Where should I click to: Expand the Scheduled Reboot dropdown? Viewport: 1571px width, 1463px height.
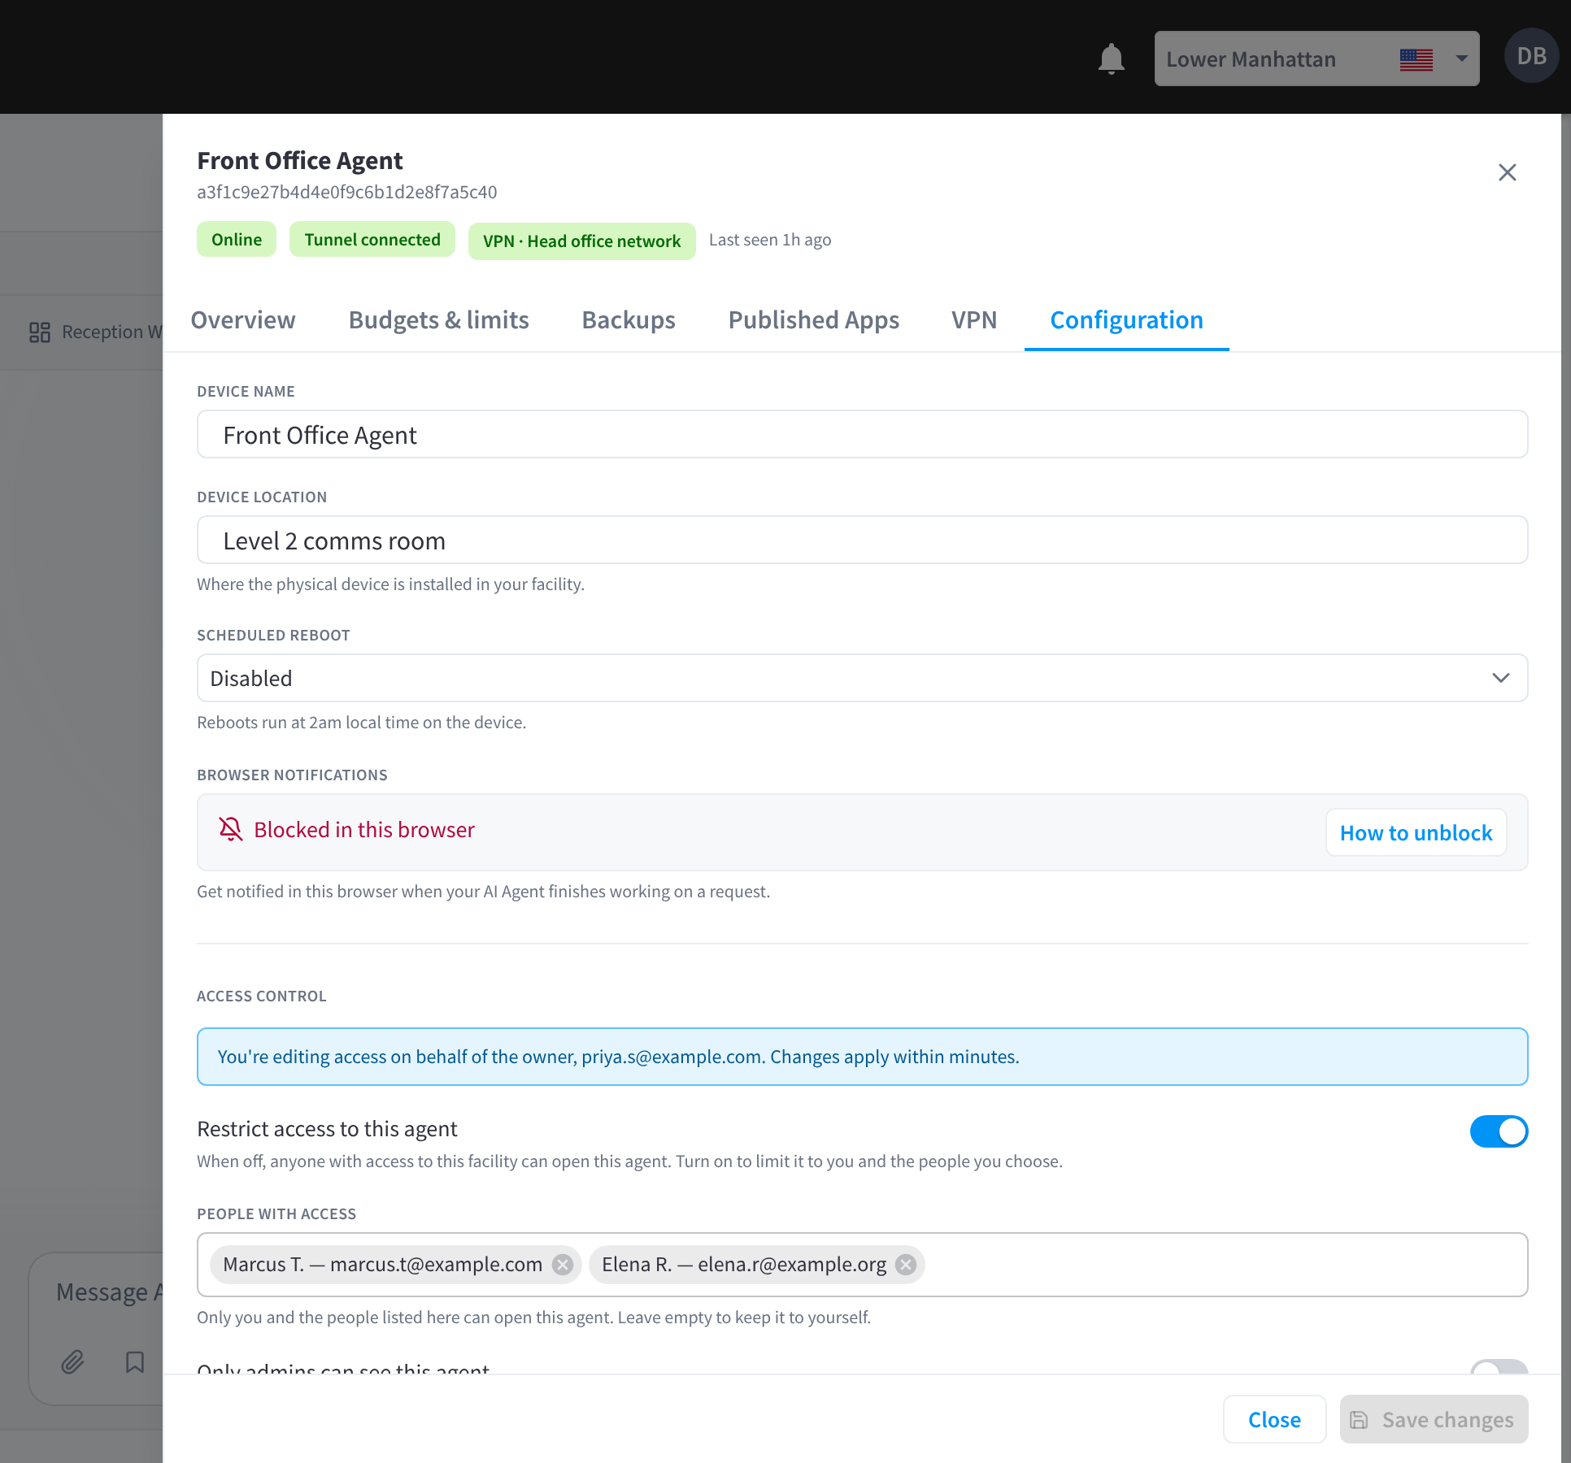coord(862,678)
